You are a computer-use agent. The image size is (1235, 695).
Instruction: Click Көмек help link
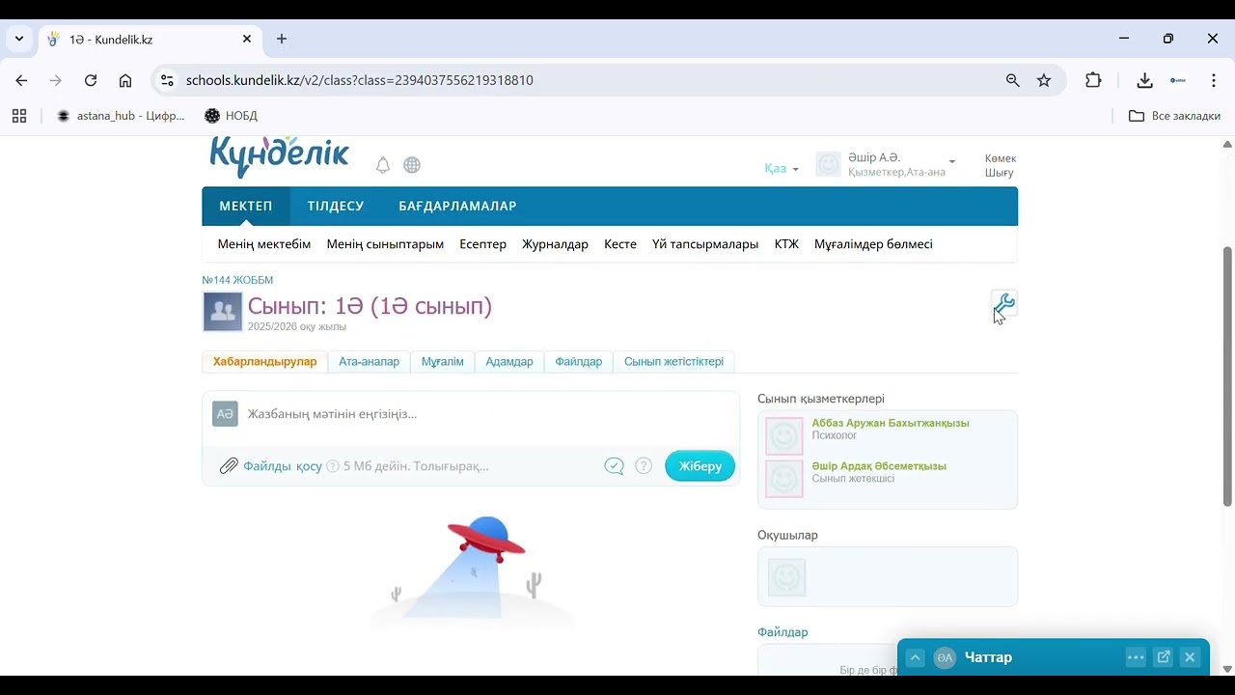[x=1001, y=158]
